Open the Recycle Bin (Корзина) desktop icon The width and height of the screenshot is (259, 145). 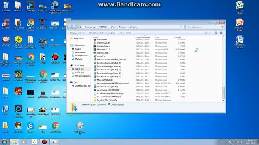pos(6,6)
